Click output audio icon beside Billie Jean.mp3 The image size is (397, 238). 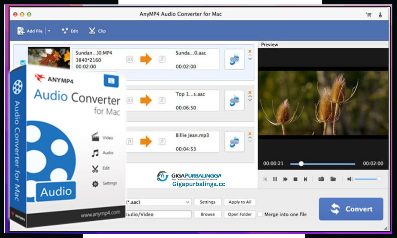point(162,141)
